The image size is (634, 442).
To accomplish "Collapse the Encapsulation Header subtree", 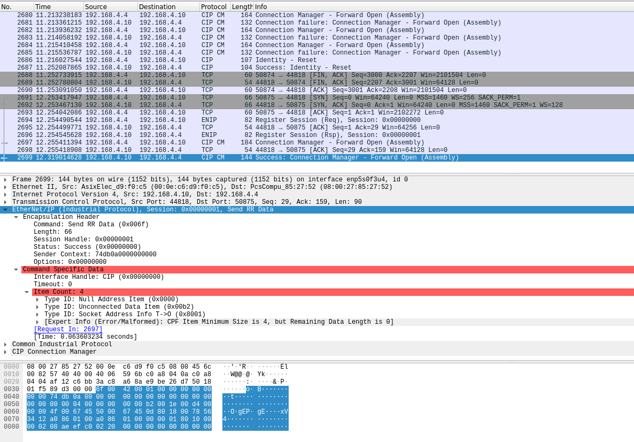I will click(x=16, y=217).
